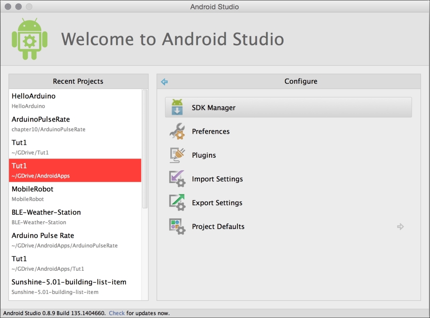Choose Export Settings
Viewport: 430px width, 318px height.
point(288,202)
